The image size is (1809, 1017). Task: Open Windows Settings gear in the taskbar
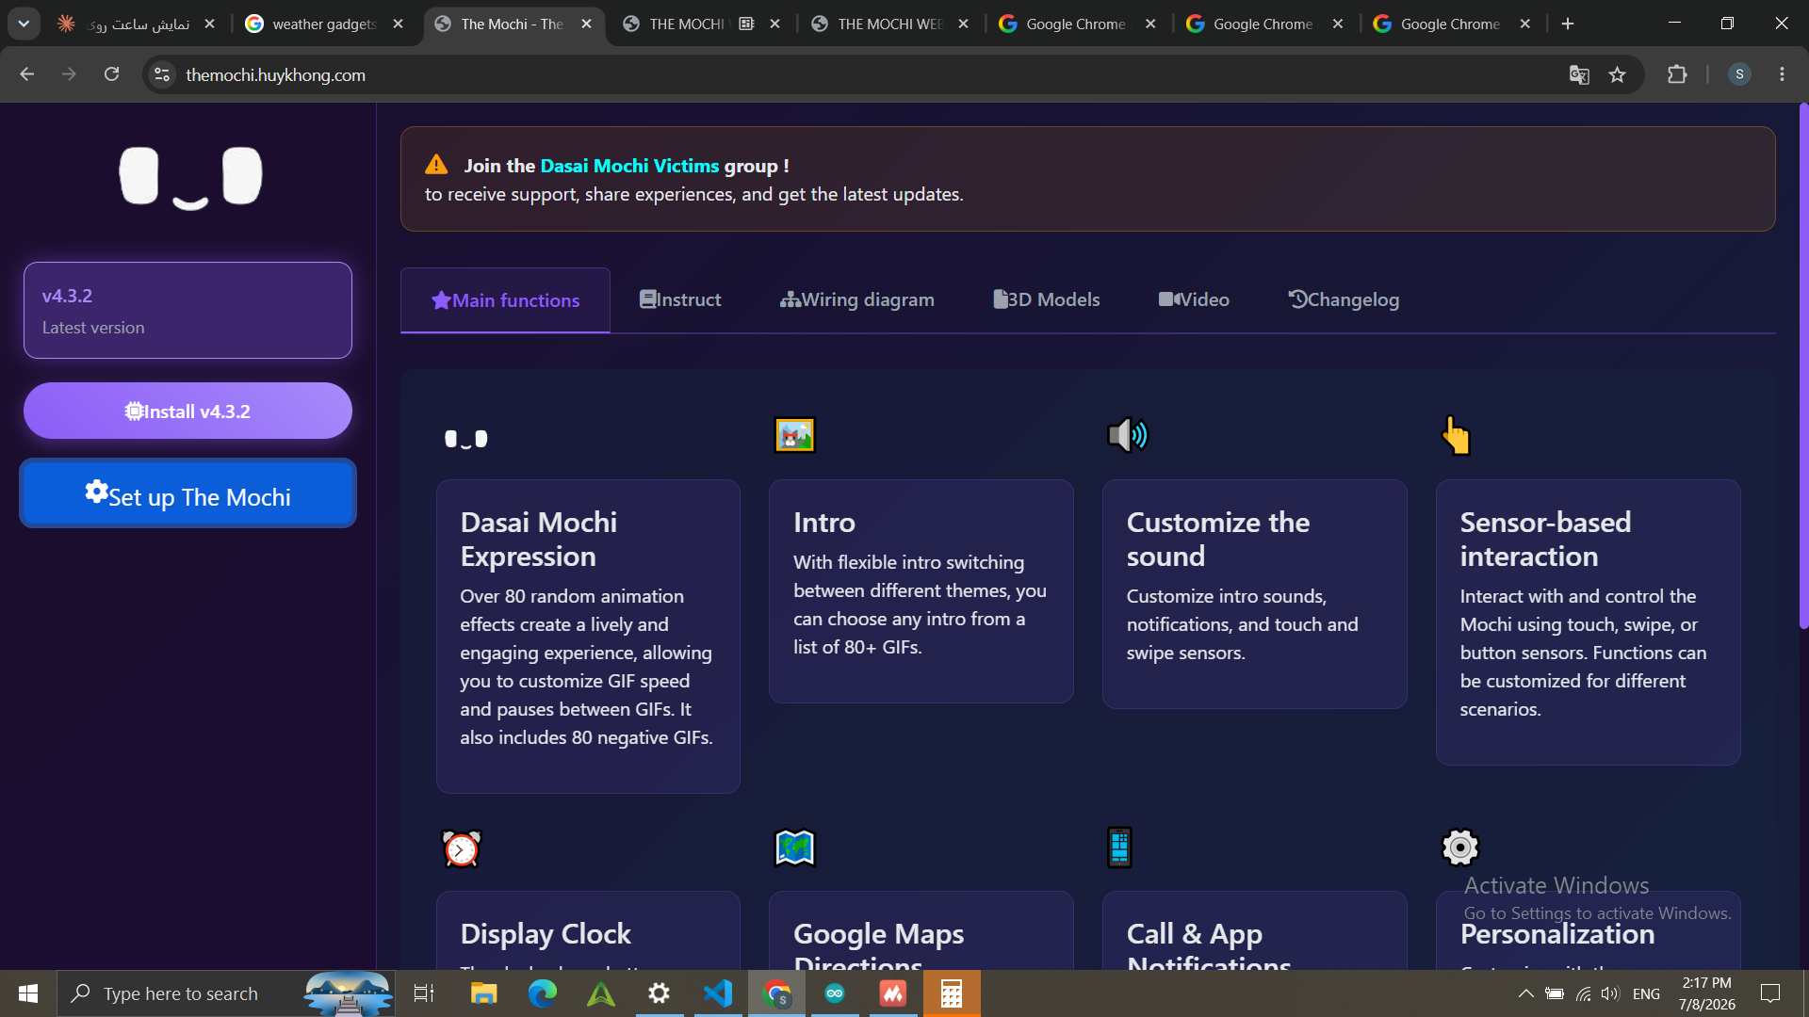(x=660, y=993)
